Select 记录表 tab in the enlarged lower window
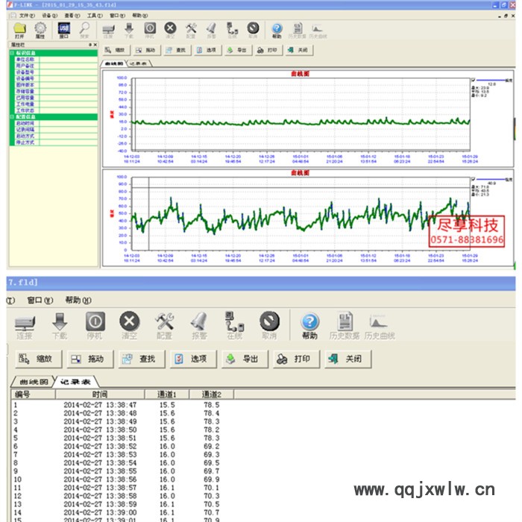The width and height of the screenshot is (522, 522). pos(75,382)
